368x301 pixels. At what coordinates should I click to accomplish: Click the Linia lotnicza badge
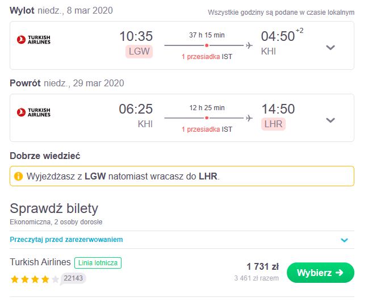[98, 263]
